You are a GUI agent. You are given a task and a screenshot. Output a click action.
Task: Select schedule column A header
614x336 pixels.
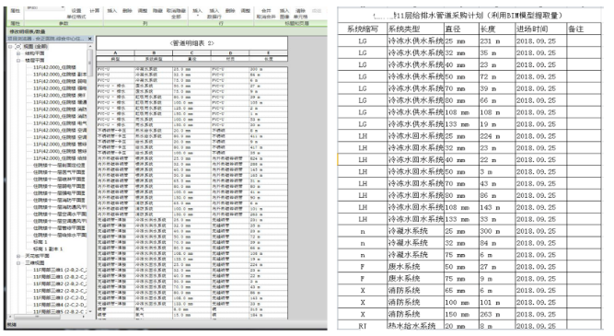(x=115, y=52)
